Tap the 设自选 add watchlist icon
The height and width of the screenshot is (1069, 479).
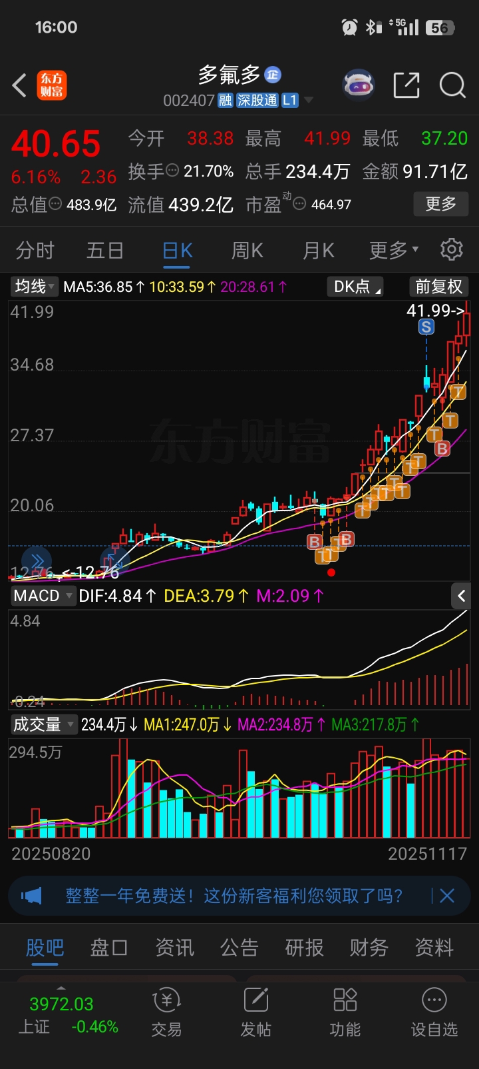click(x=434, y=1013)
